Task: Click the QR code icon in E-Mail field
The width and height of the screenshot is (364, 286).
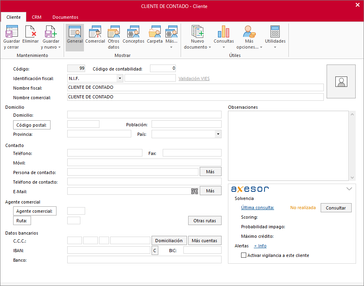Action: 195,191
